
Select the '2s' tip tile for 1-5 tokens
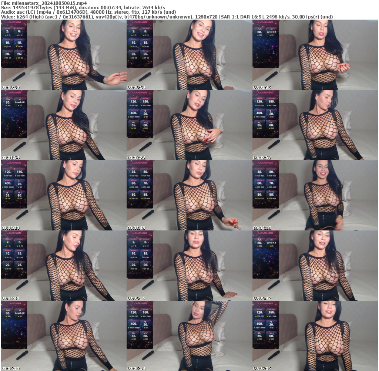pos(8,32)
